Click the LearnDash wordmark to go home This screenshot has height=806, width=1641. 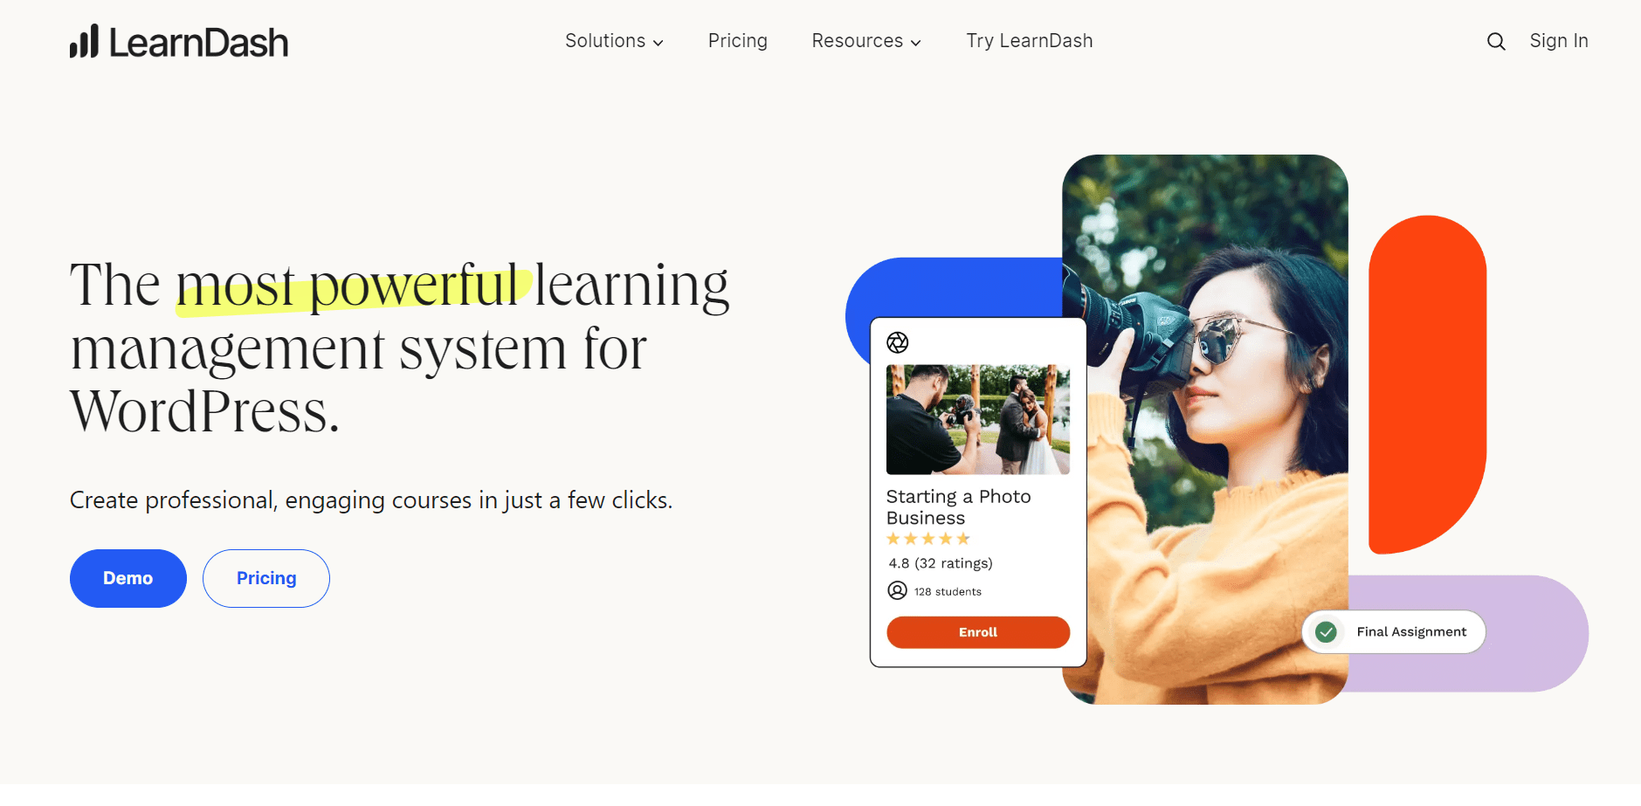[198, 43]
